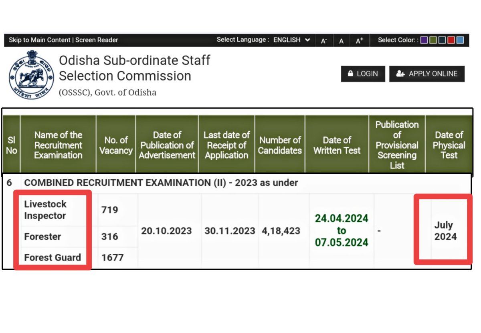Select the Date of Physical Test header
Viewport: 481px width, 333px height.
pos(449,144)
